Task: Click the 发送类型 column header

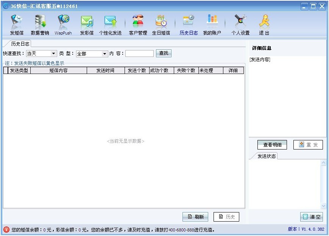Action: (19, 71)
